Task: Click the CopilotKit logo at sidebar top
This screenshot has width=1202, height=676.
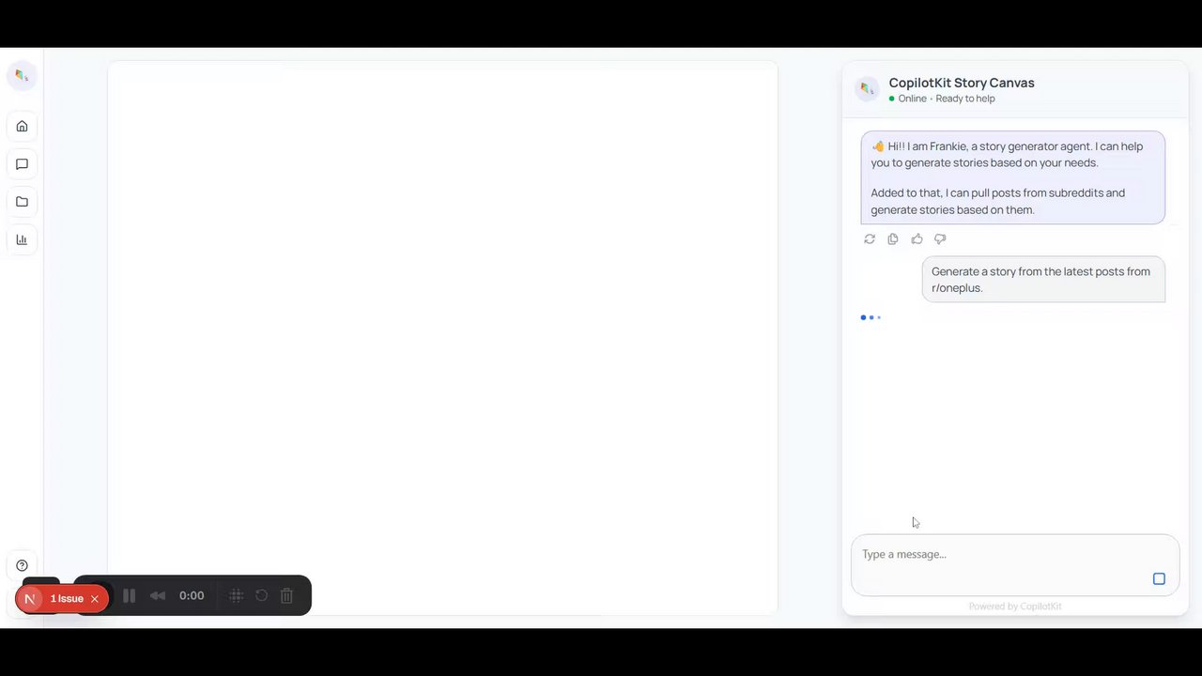Action: [x=22, y=75]
